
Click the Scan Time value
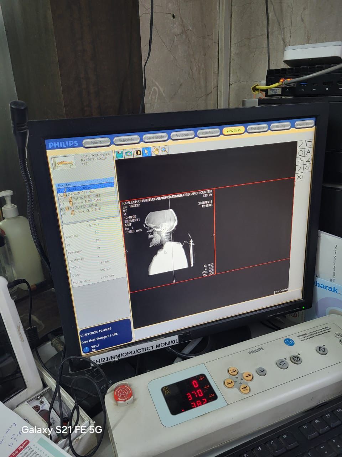(97, 232)
